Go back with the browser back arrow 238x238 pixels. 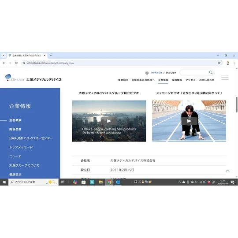point(4,63)
